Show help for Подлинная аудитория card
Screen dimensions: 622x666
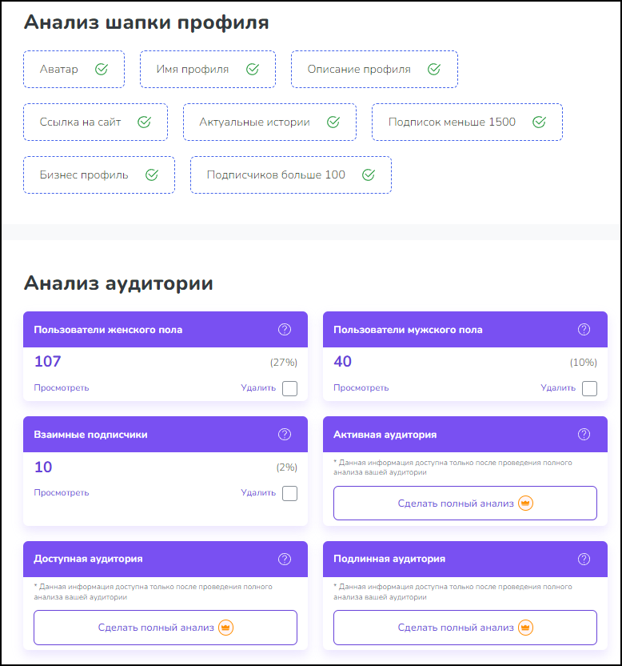(584, 559)
